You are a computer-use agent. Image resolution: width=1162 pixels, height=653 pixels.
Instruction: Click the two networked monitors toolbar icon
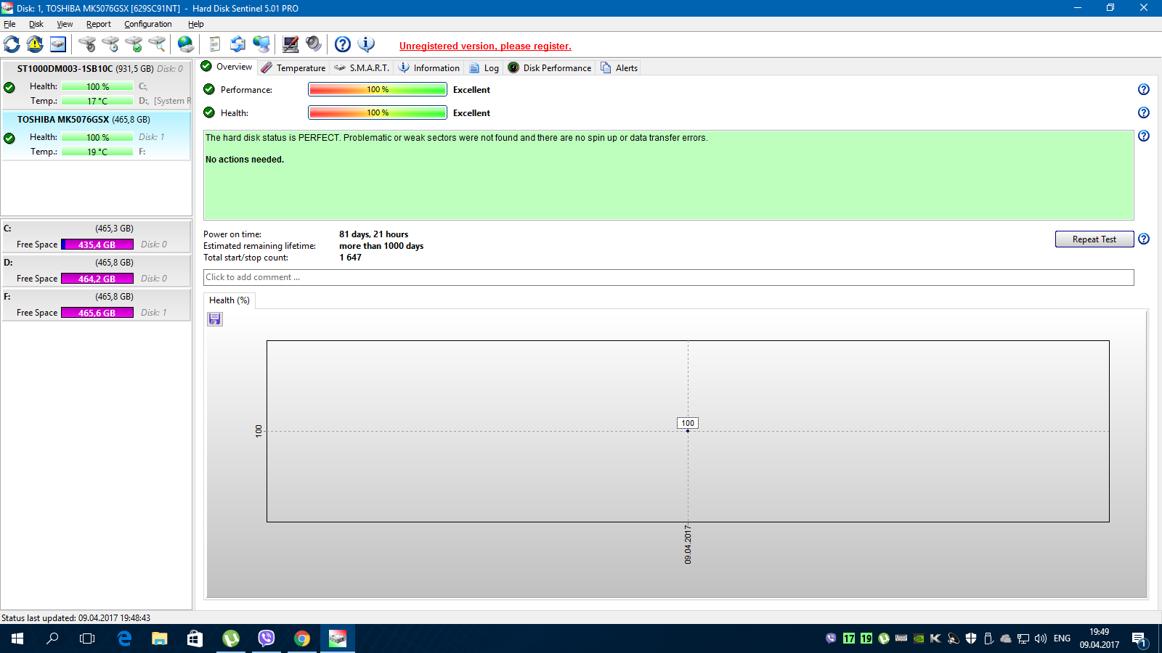tap(261, 44)
